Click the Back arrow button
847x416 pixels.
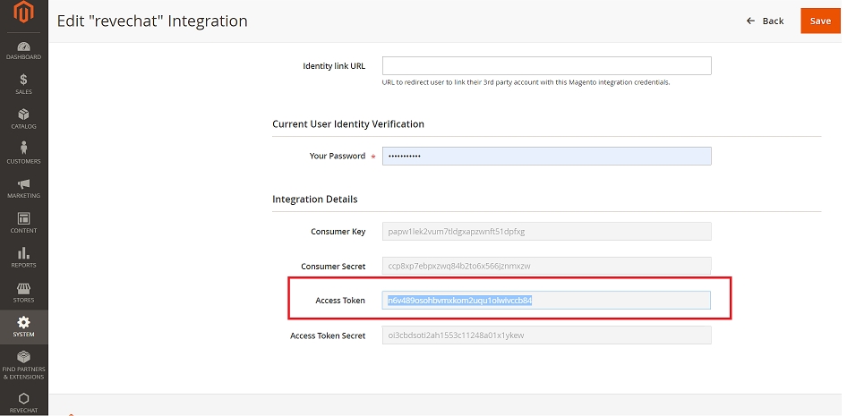point(765,21)
